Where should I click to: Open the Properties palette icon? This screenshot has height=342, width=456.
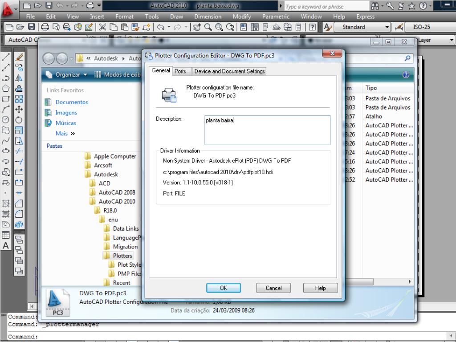[x=244, y=27]
